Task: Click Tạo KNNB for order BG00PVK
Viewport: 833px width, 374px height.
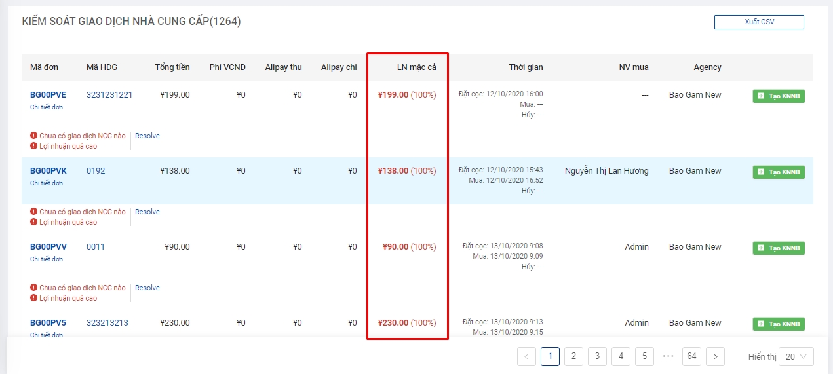Action: click(x=779, y=172)
